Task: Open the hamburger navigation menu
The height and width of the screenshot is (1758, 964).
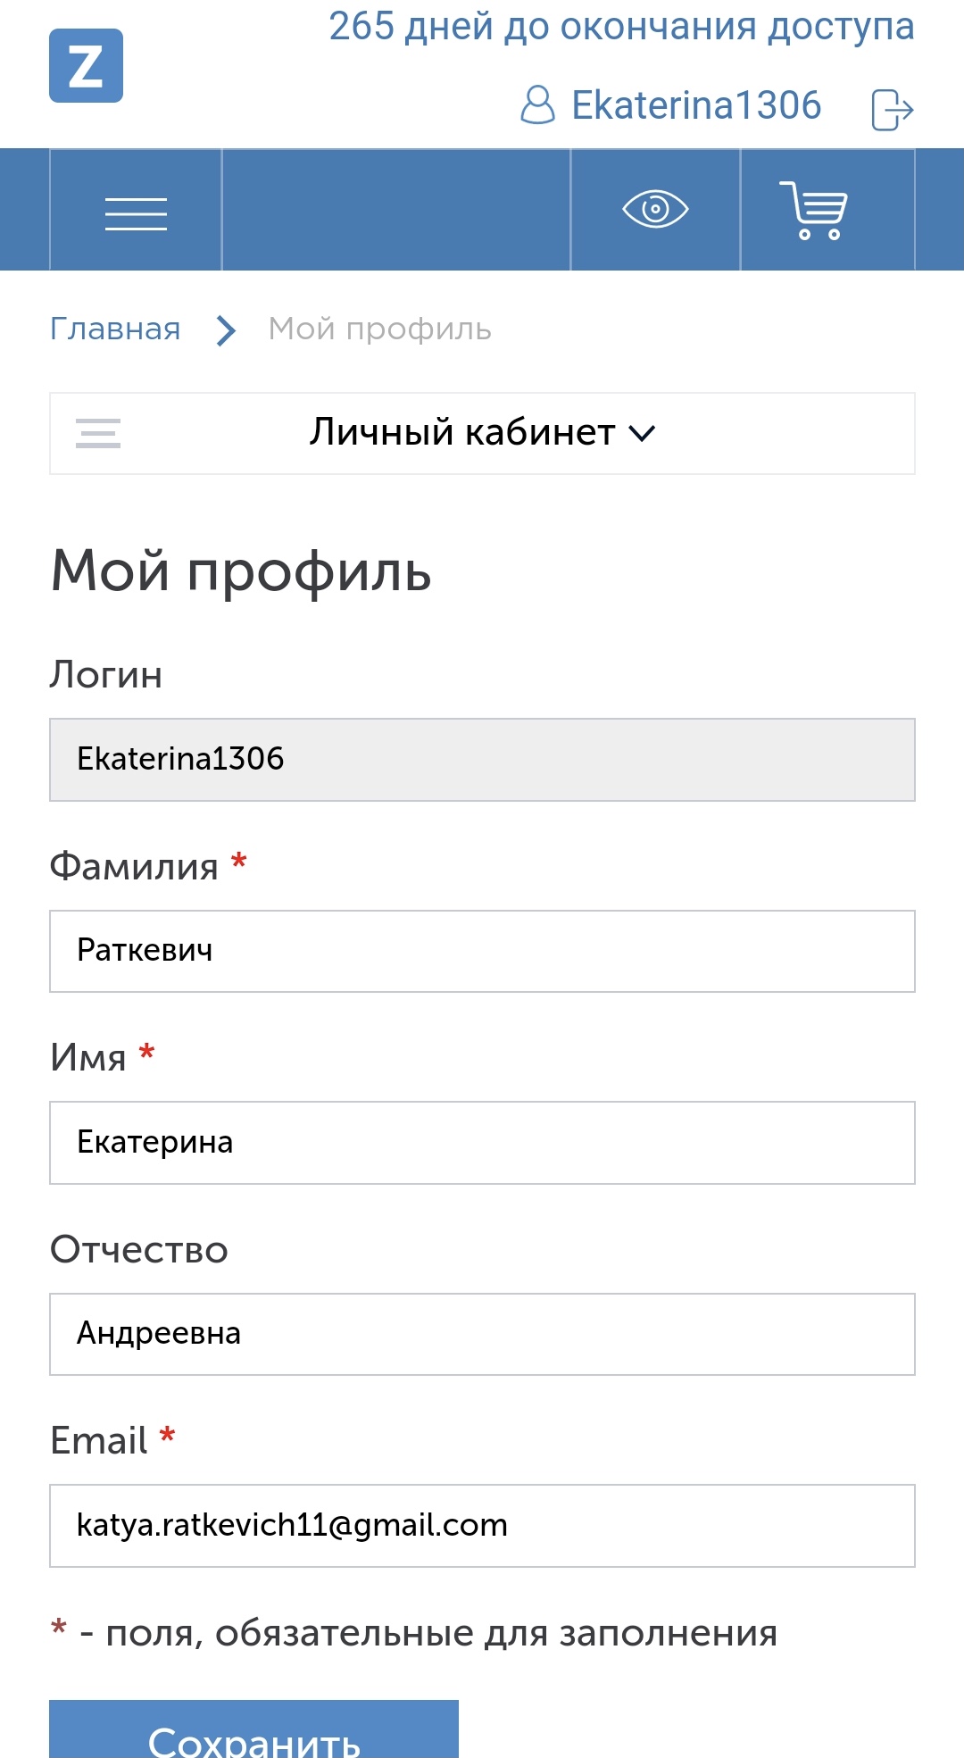Action: click(x=136, y=212)
